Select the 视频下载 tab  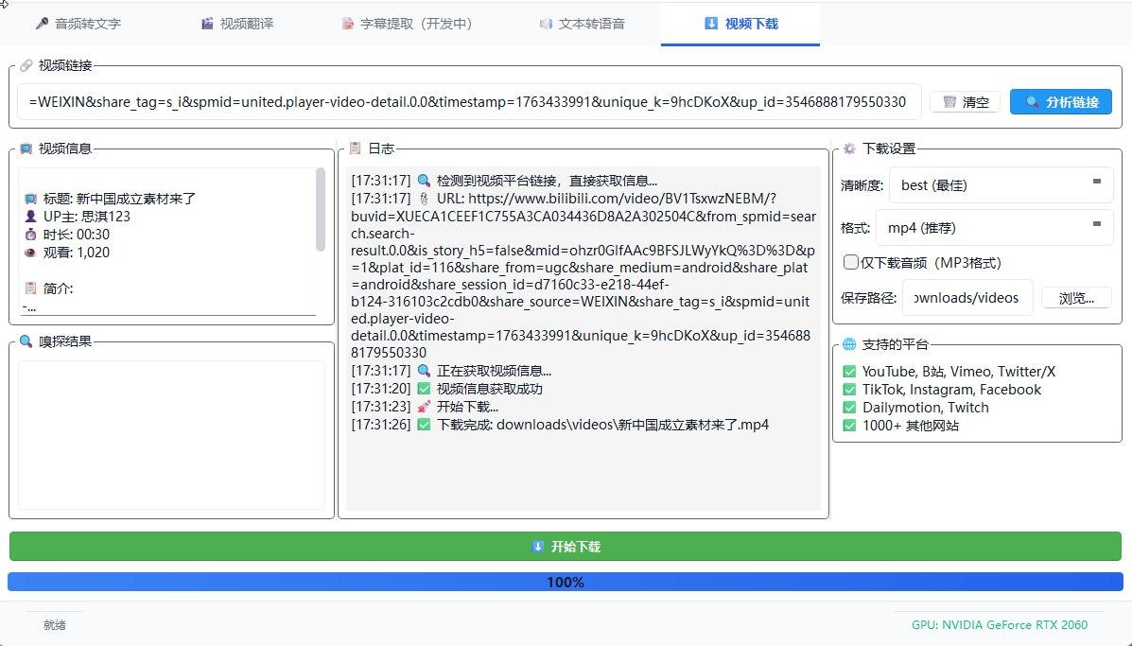[740, 24]
